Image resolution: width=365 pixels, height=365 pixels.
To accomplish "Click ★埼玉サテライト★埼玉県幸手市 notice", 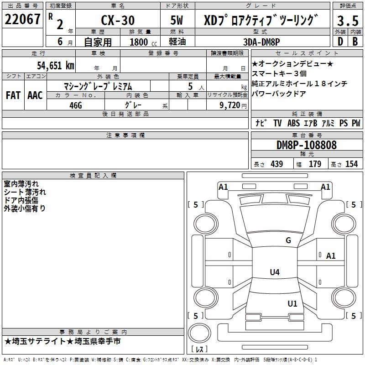I will click(x=63, y=341).
